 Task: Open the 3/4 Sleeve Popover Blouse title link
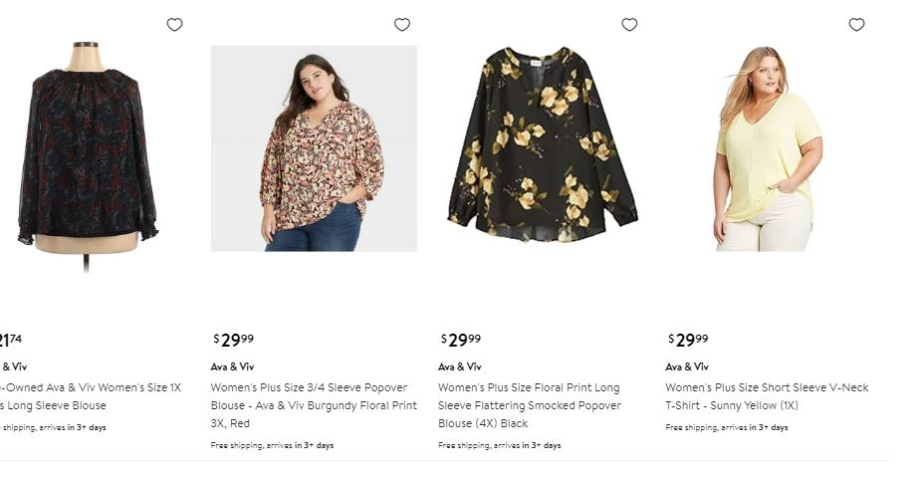[x=313, y=405]
